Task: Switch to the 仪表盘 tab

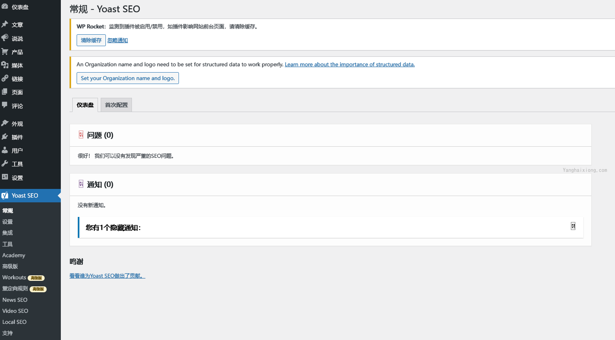Action: click(x=85, y=105)
